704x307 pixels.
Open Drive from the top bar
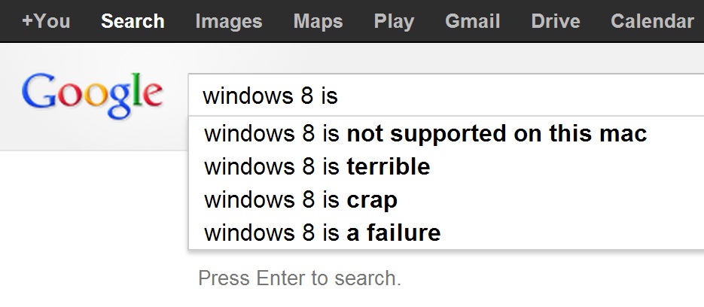pyautogui.click(x=555, y=21)
